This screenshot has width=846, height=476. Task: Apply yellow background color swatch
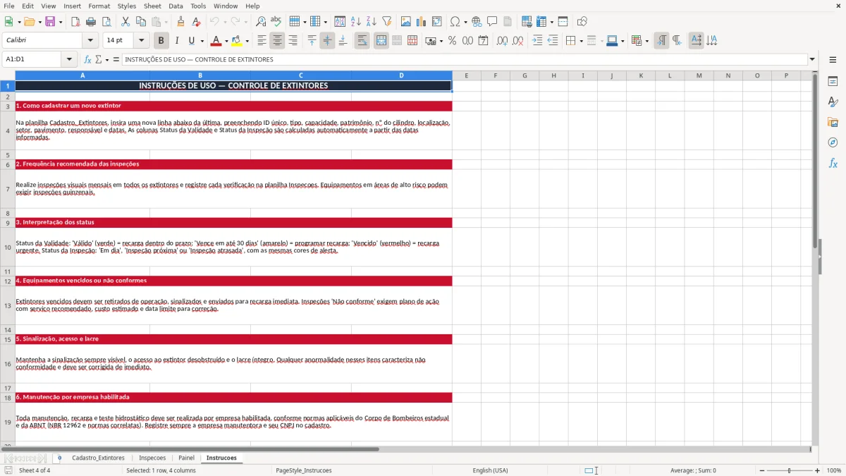tap(237, 41)
